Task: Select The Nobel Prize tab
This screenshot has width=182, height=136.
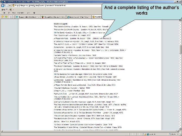Action: point(97,17)
